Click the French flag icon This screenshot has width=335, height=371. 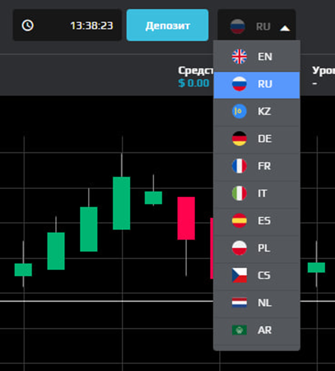(239, 166)
